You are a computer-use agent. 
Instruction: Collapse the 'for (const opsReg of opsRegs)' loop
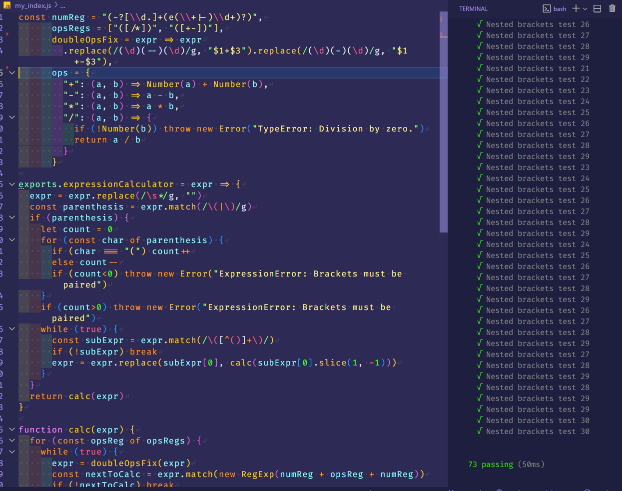tap(12, 440)
